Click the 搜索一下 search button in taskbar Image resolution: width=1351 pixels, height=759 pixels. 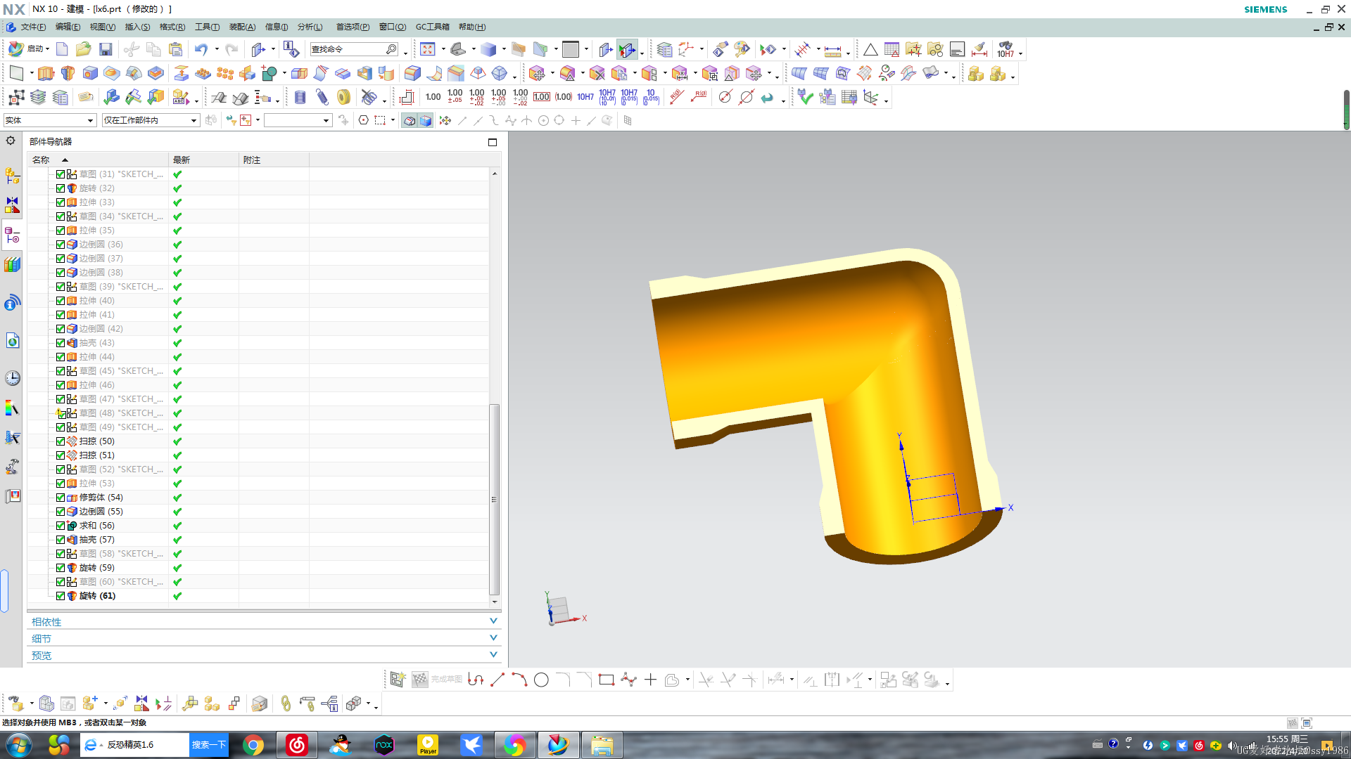209,745
